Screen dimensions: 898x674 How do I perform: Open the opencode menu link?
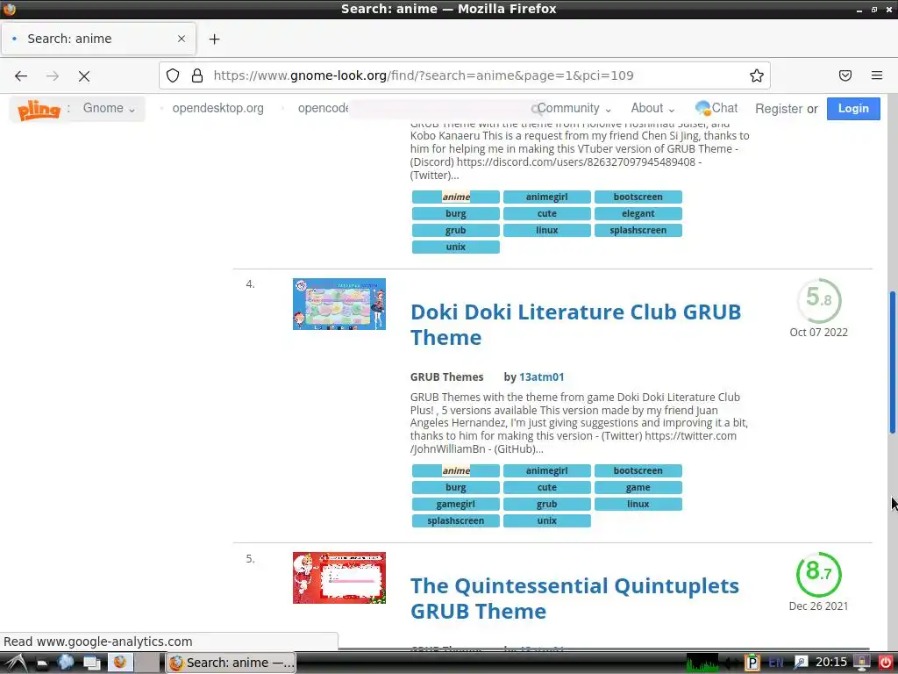[323, 108]
